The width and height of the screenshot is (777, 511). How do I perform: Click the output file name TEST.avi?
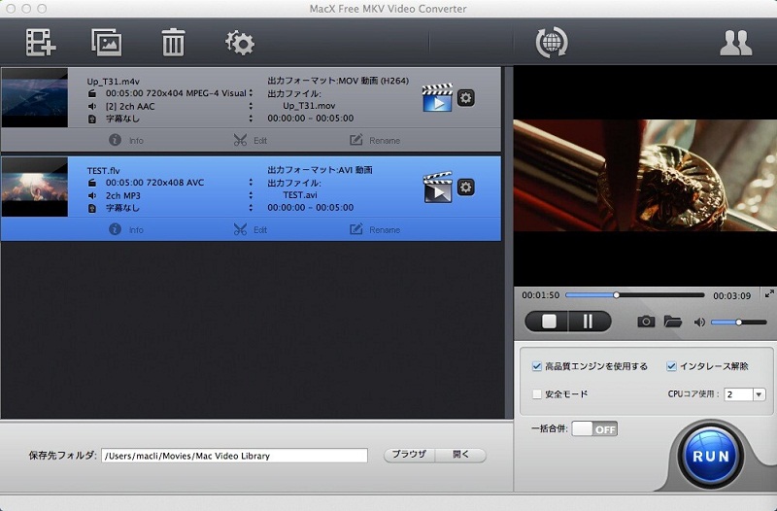pos(300,195)
